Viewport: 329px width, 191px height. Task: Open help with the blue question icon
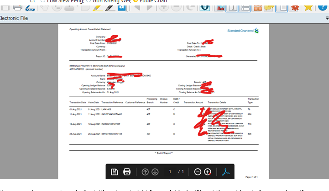tap(323, 8)
